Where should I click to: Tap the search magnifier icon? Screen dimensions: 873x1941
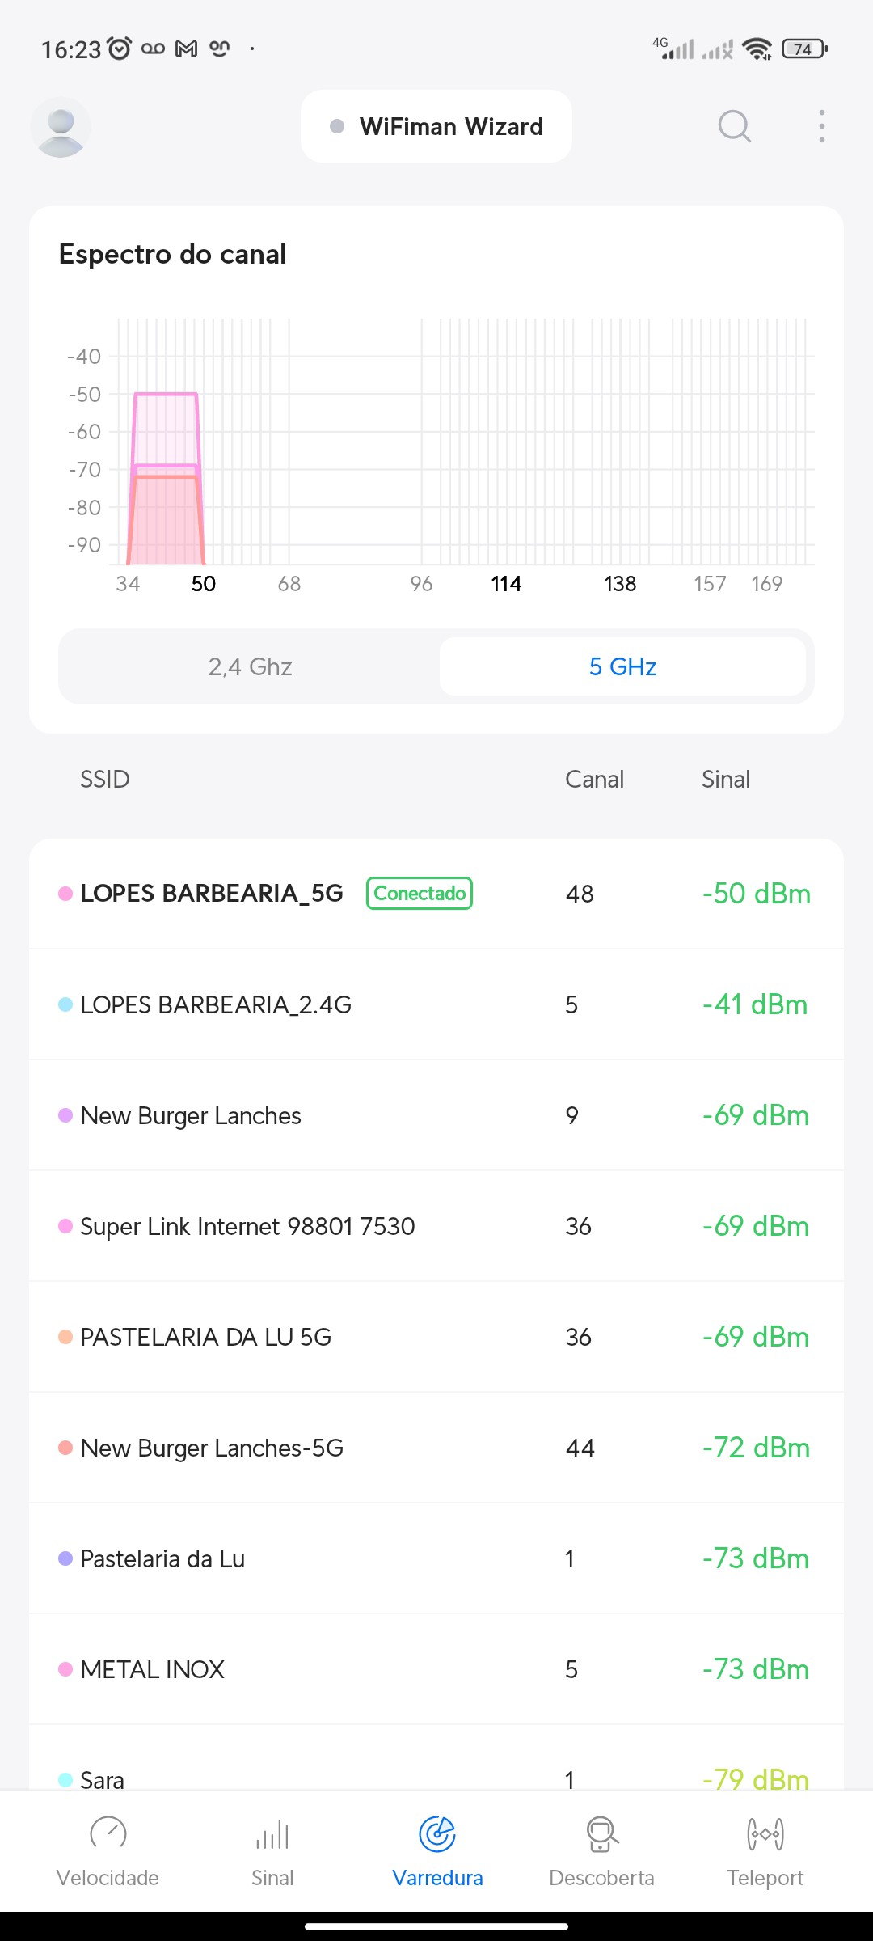pyautogui.click(x=734, y=126)
